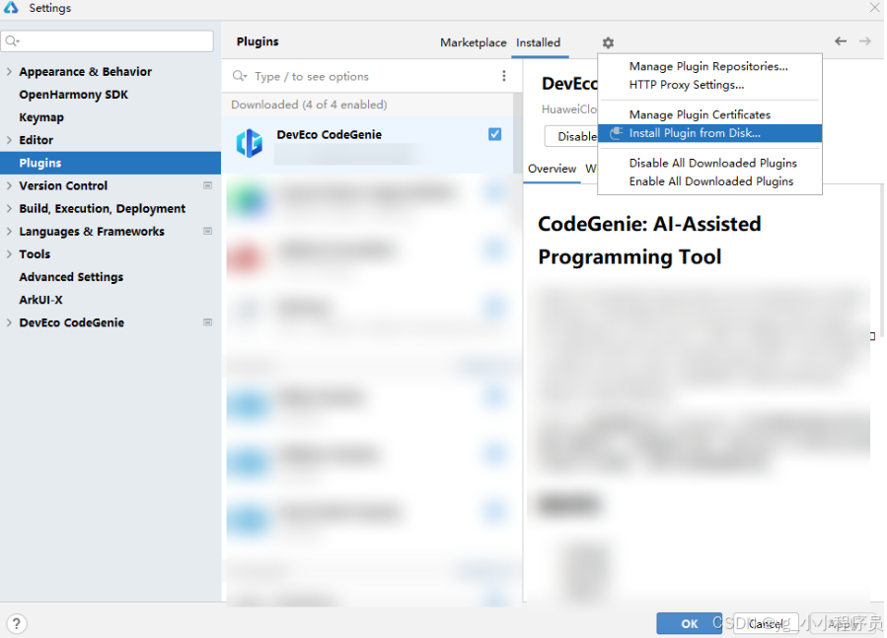Click the settings search input field
Image resolution: width=887 pixels, height=638 pixels.
109,40
